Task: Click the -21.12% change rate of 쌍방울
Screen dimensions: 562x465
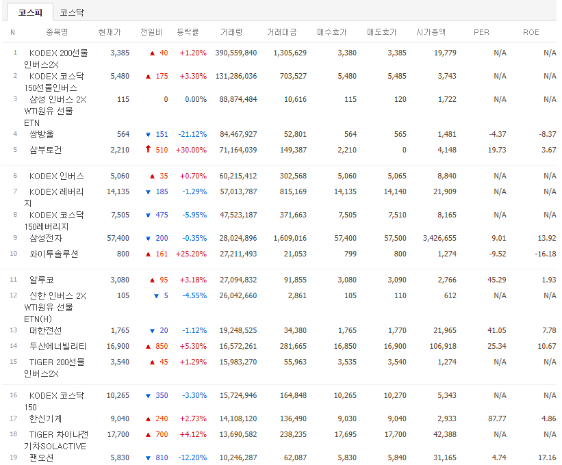Action: (x=192, y=134)
